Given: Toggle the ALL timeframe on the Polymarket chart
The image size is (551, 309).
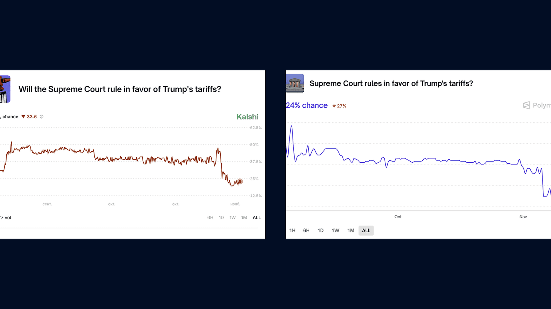Looking at the screenshot, I should [x=366, y=230].
